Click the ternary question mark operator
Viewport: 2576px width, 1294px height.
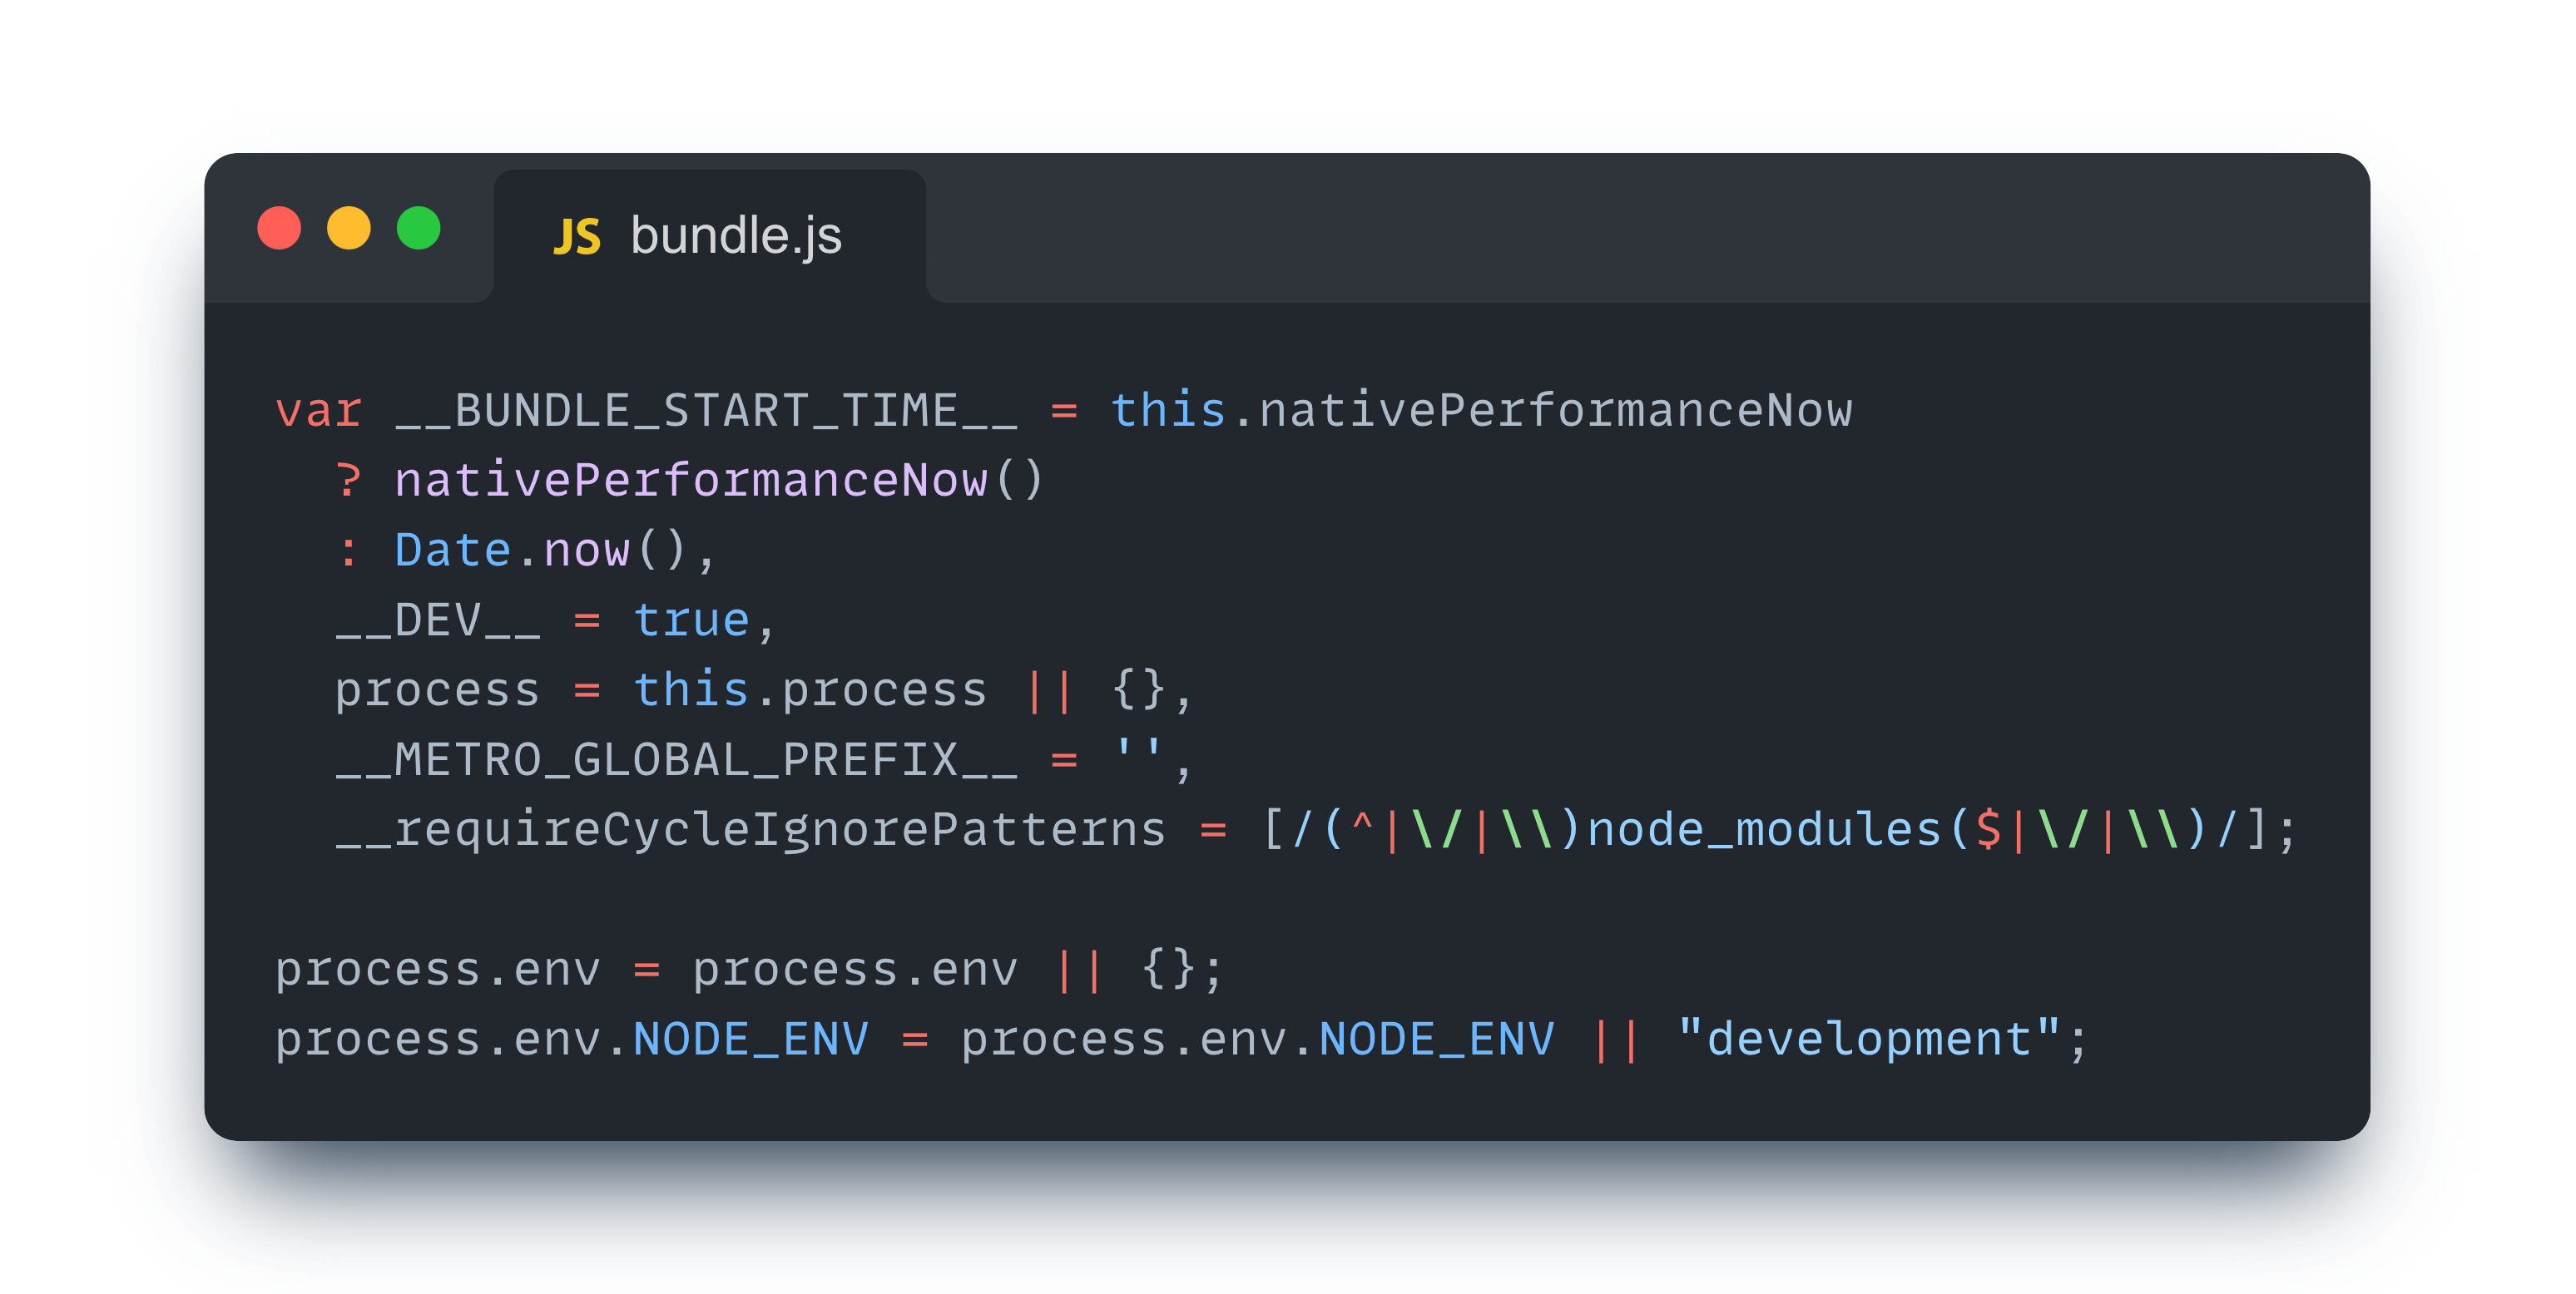348,481
